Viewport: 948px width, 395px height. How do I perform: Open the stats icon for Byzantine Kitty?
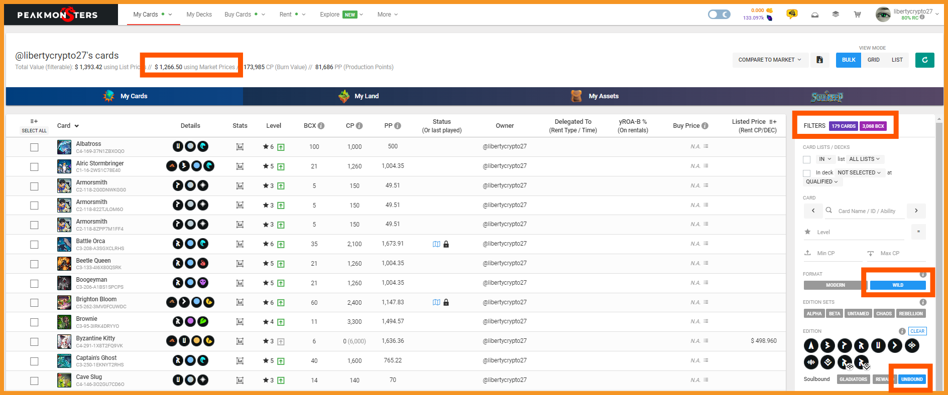point(240,341)
